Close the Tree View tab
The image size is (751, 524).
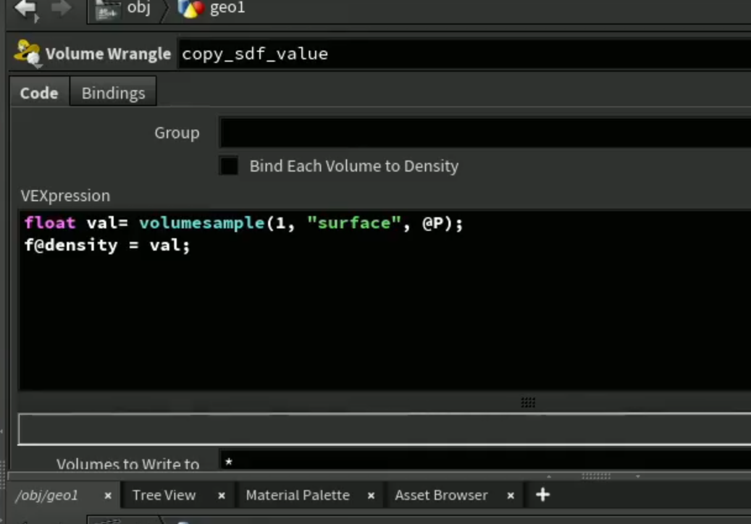222,496
